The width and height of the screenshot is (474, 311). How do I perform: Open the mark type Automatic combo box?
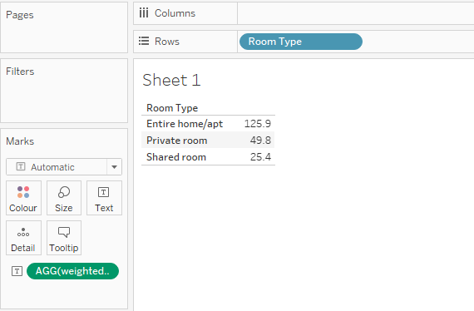tap(64, 167)
